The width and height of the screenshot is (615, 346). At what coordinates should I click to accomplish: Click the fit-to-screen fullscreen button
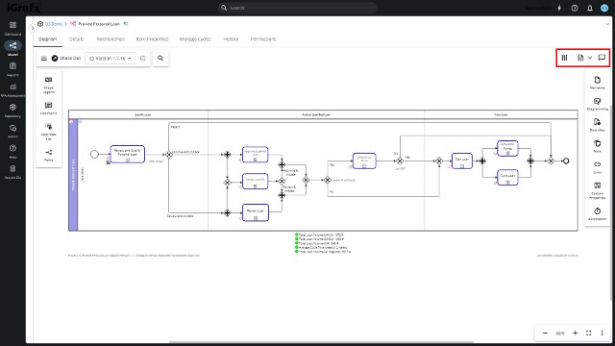589,333
